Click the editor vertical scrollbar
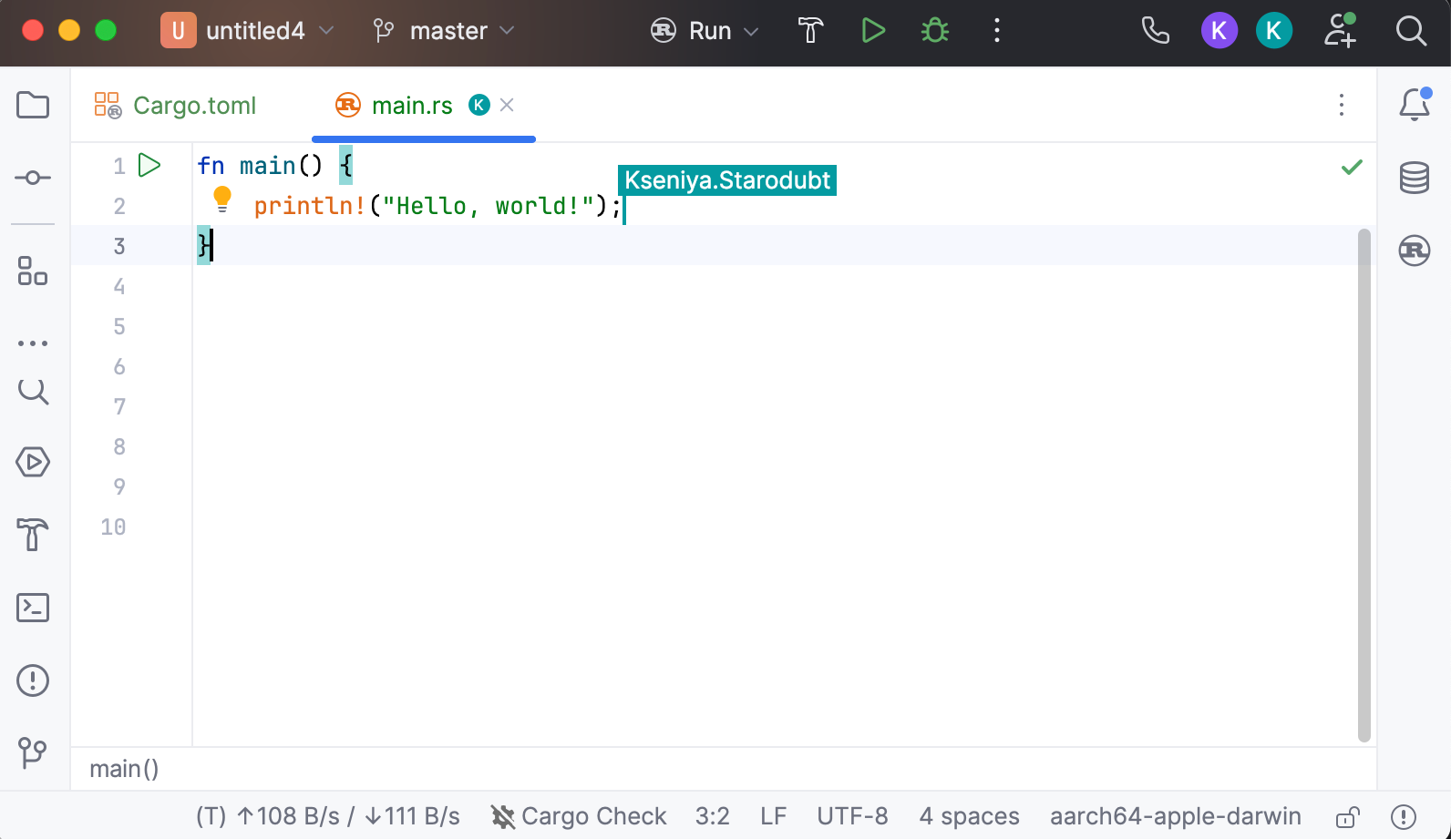 pyautogui.click(x=1364, y=483)
